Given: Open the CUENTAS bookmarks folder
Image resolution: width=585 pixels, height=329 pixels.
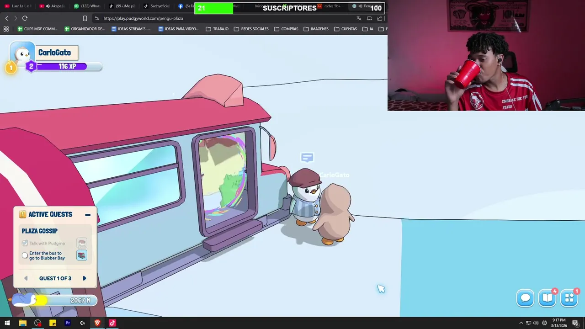Looking at the screenshot, I should point(346,29).
